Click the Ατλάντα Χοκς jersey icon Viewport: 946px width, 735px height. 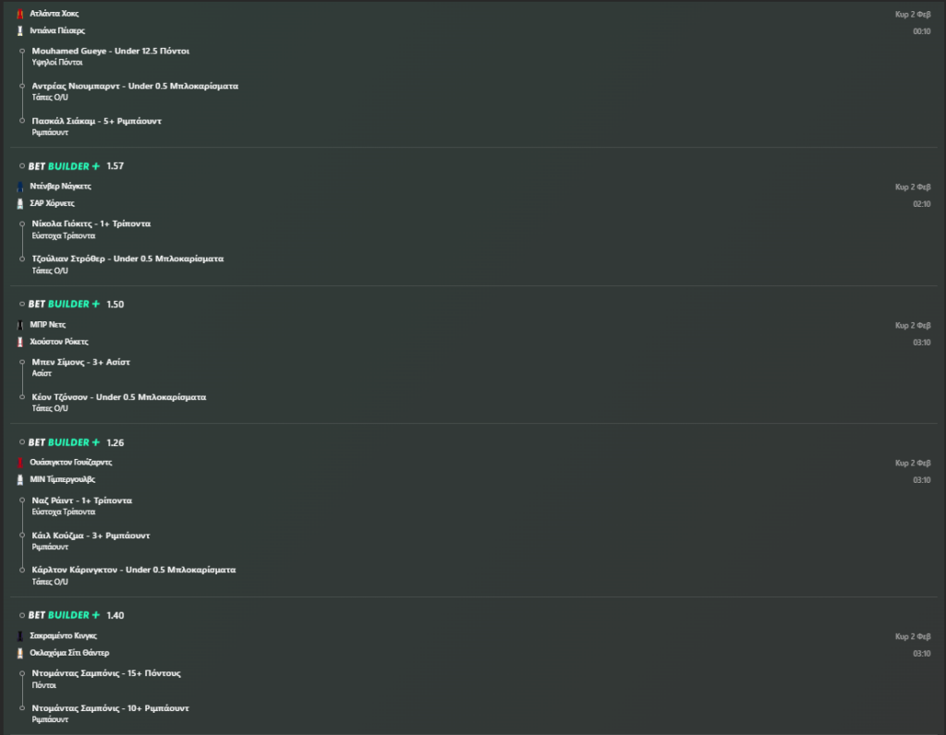pyautogui.click(x=20, y=14)
